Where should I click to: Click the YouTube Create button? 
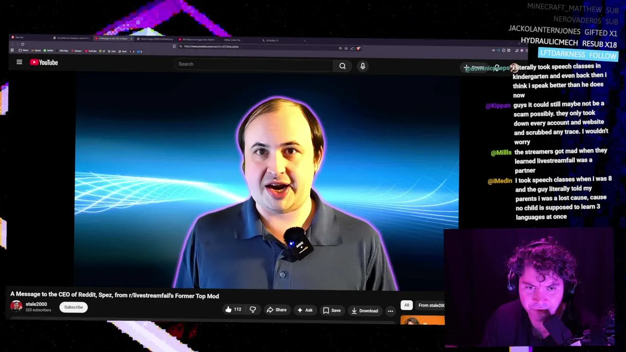pos(474,67)
